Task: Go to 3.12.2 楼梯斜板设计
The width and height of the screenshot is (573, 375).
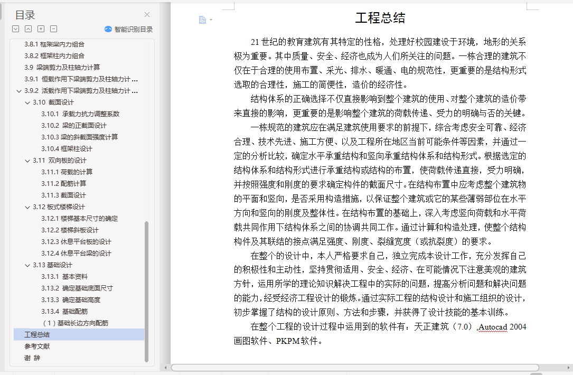Action: 70,230
